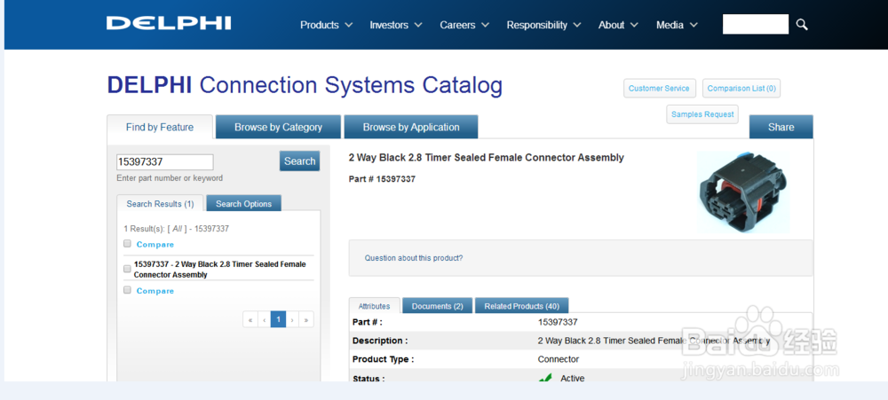Select page 1 in pagination
Screen dimensions: 888x400
tap(278, 319)
